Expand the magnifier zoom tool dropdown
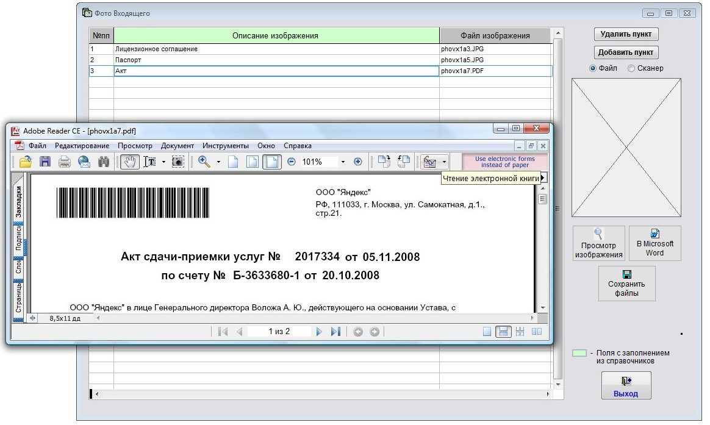 click(218, 162)
